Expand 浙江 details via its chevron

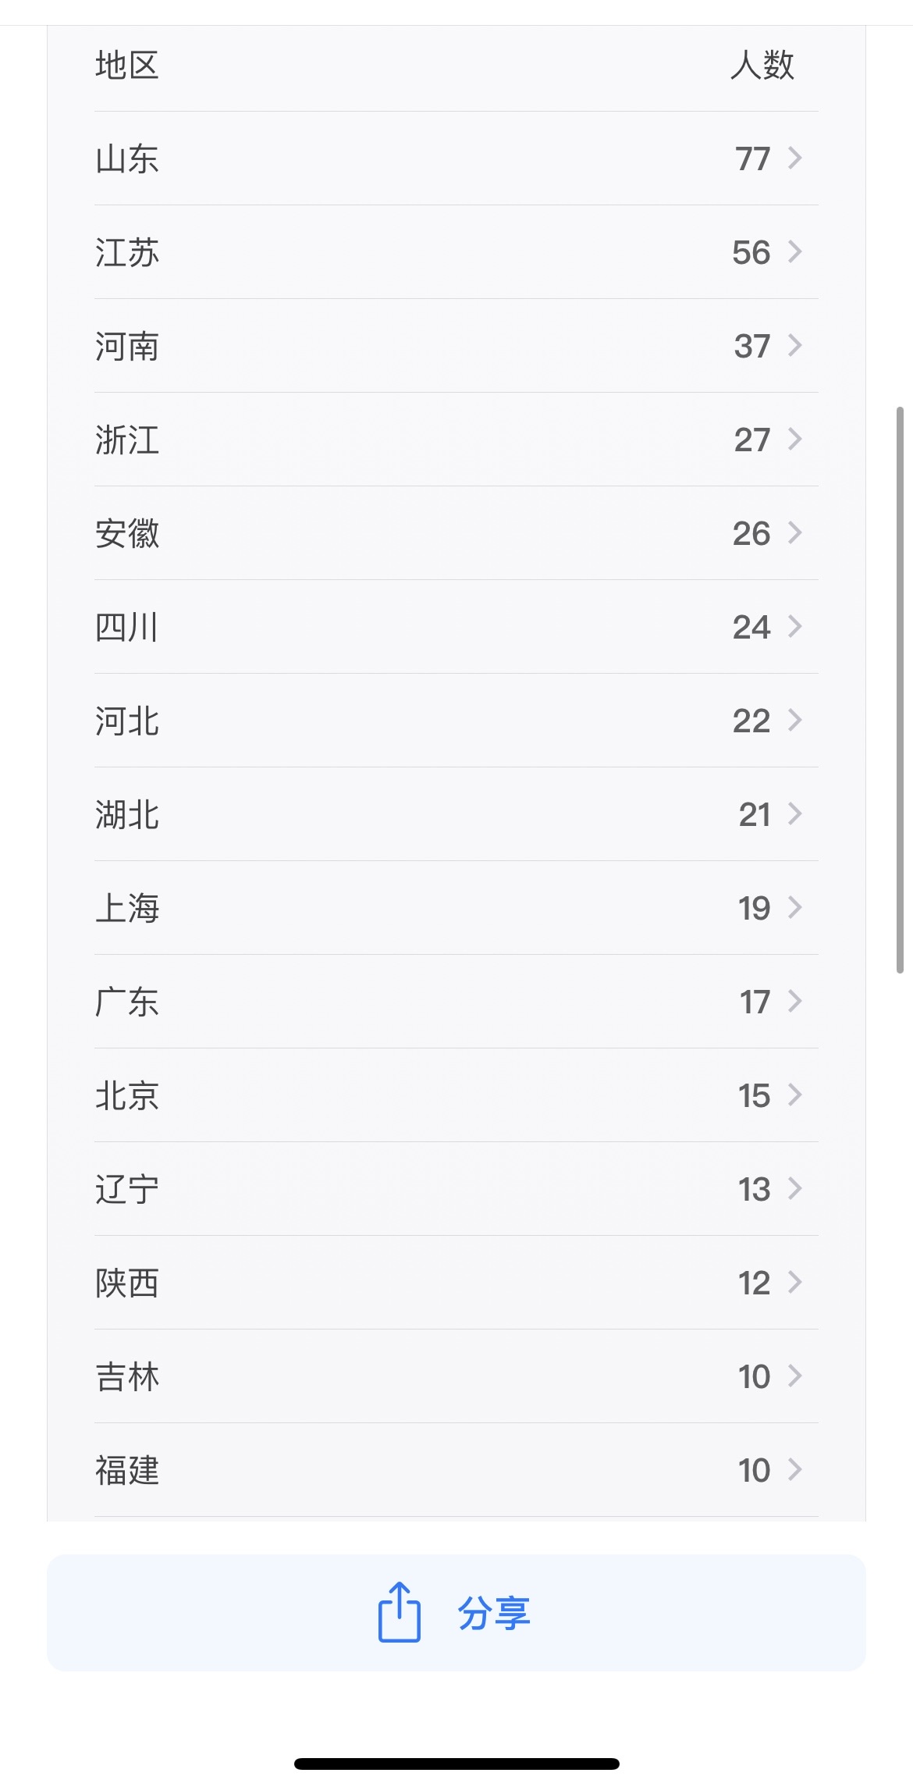(x=794, y=440)
